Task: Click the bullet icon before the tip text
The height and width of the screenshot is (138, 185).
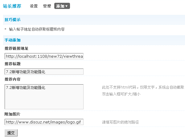Action: coord(6,29)
